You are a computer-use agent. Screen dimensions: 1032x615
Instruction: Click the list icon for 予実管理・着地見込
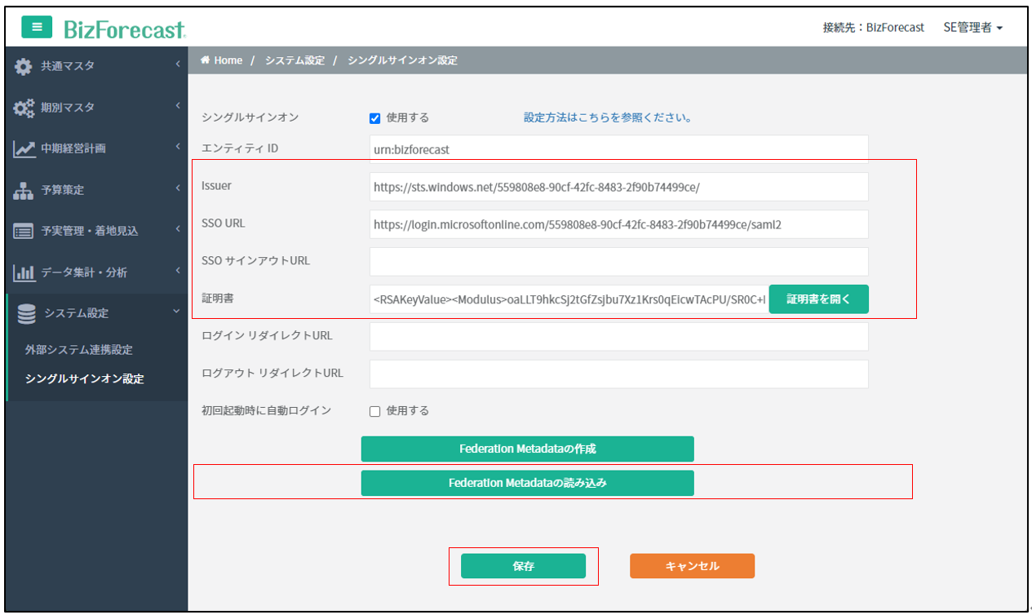coord(24,231)
